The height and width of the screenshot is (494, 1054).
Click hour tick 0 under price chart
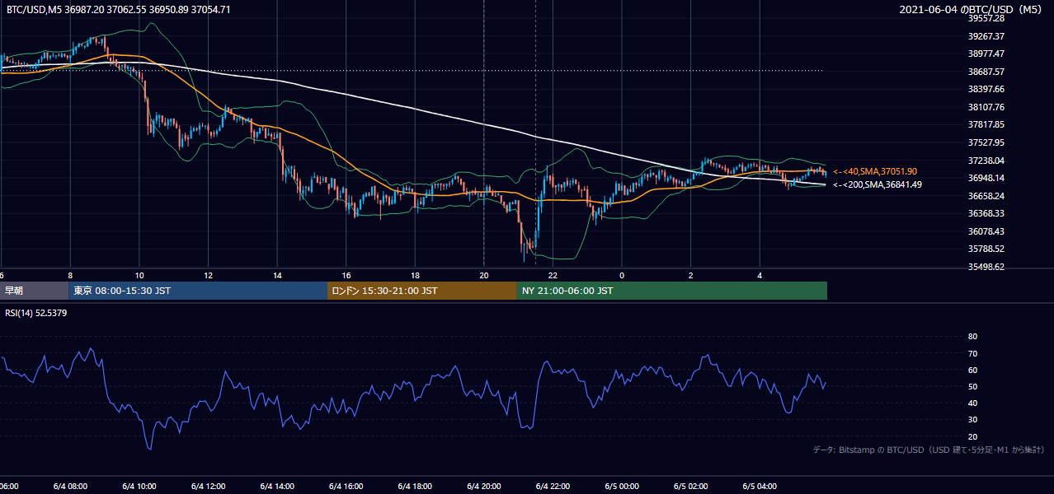(622, 276)
